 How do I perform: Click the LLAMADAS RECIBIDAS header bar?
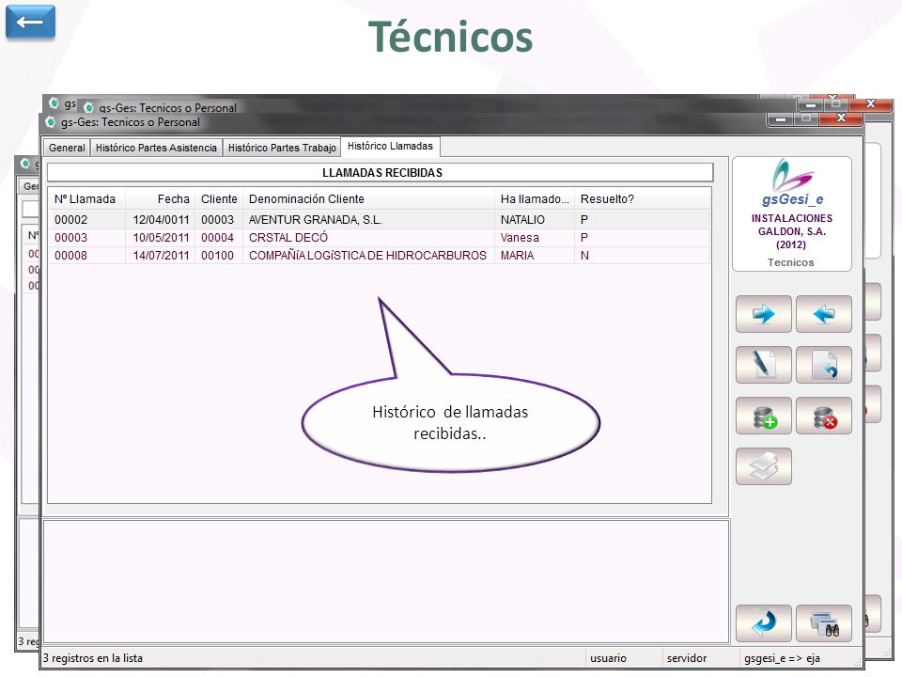(381, 173)
